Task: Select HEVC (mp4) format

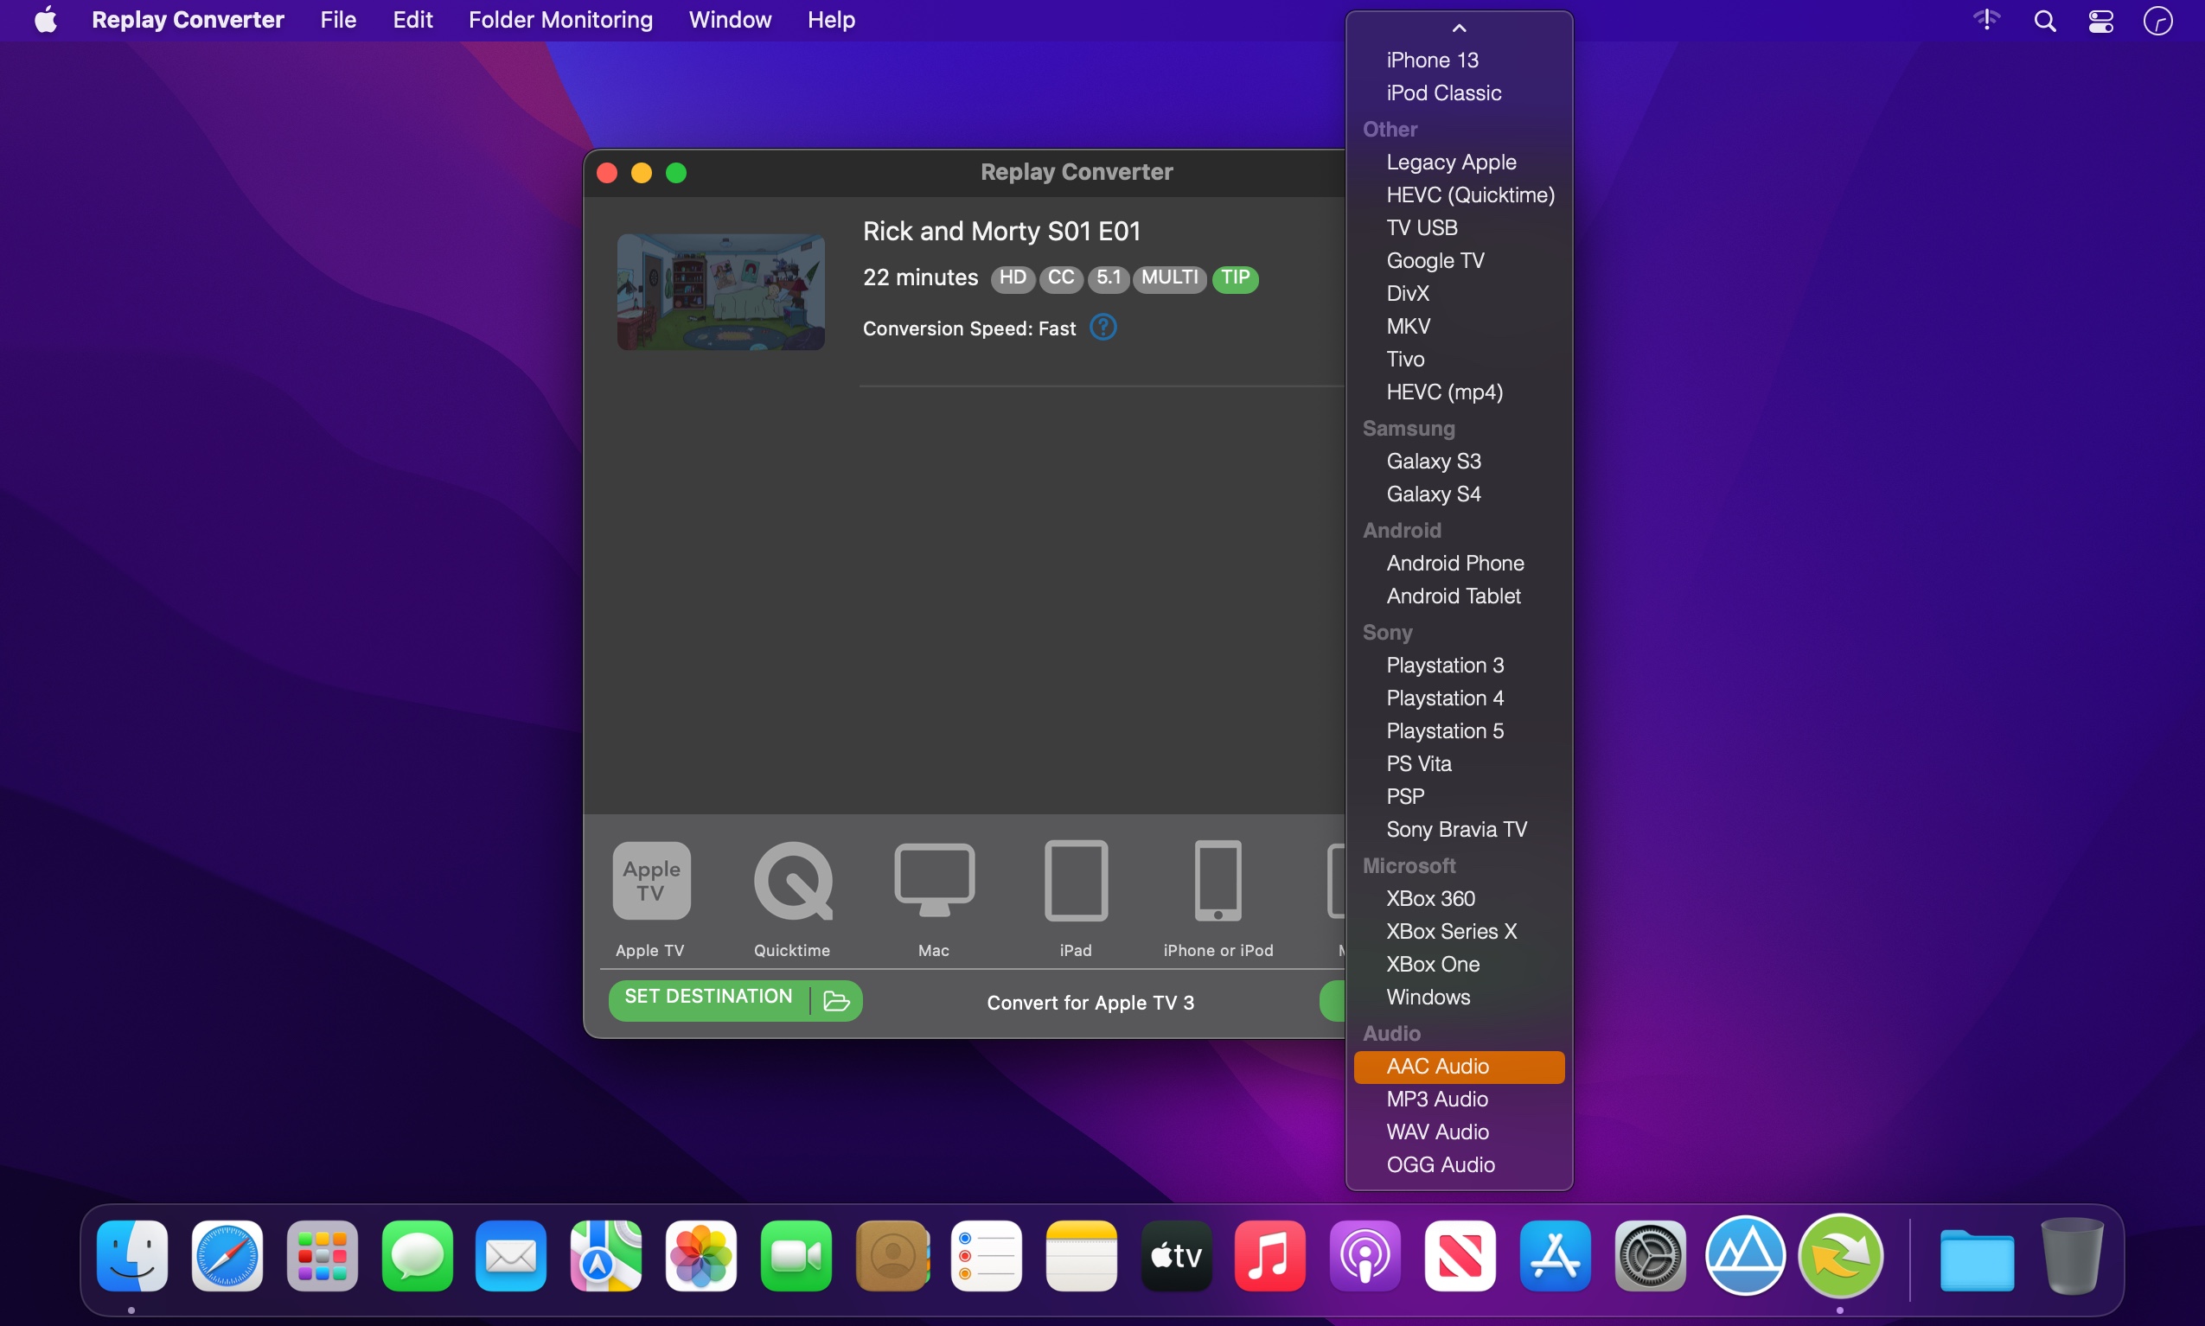Action: (x=1459, y=392)
